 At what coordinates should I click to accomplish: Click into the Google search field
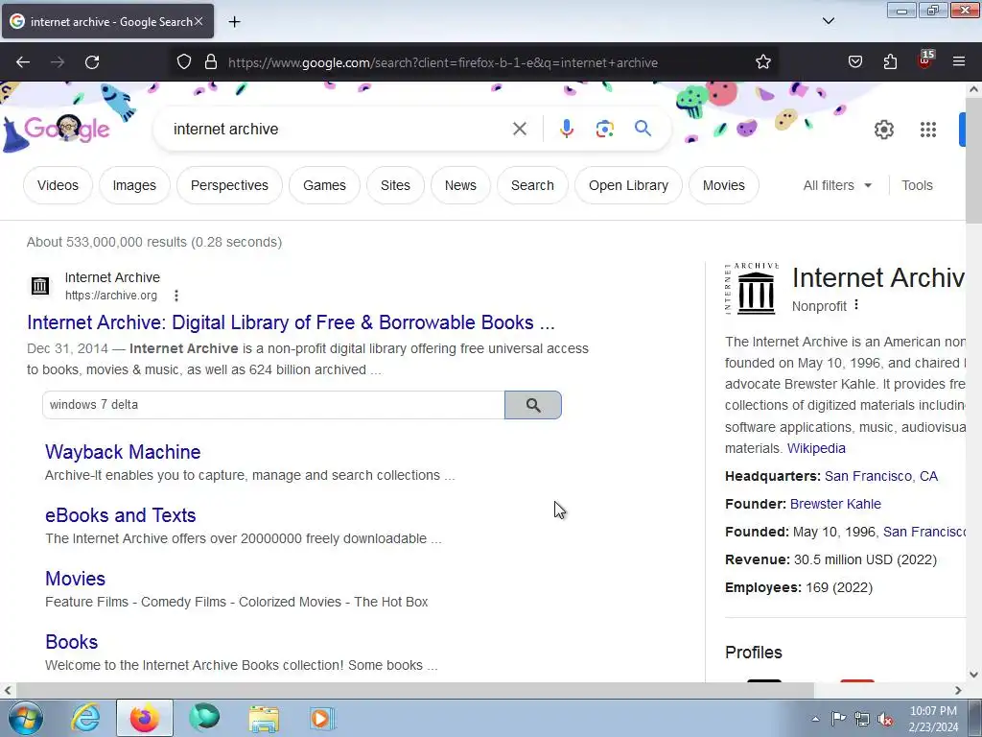pyautogui.click(x=339, y=130)
